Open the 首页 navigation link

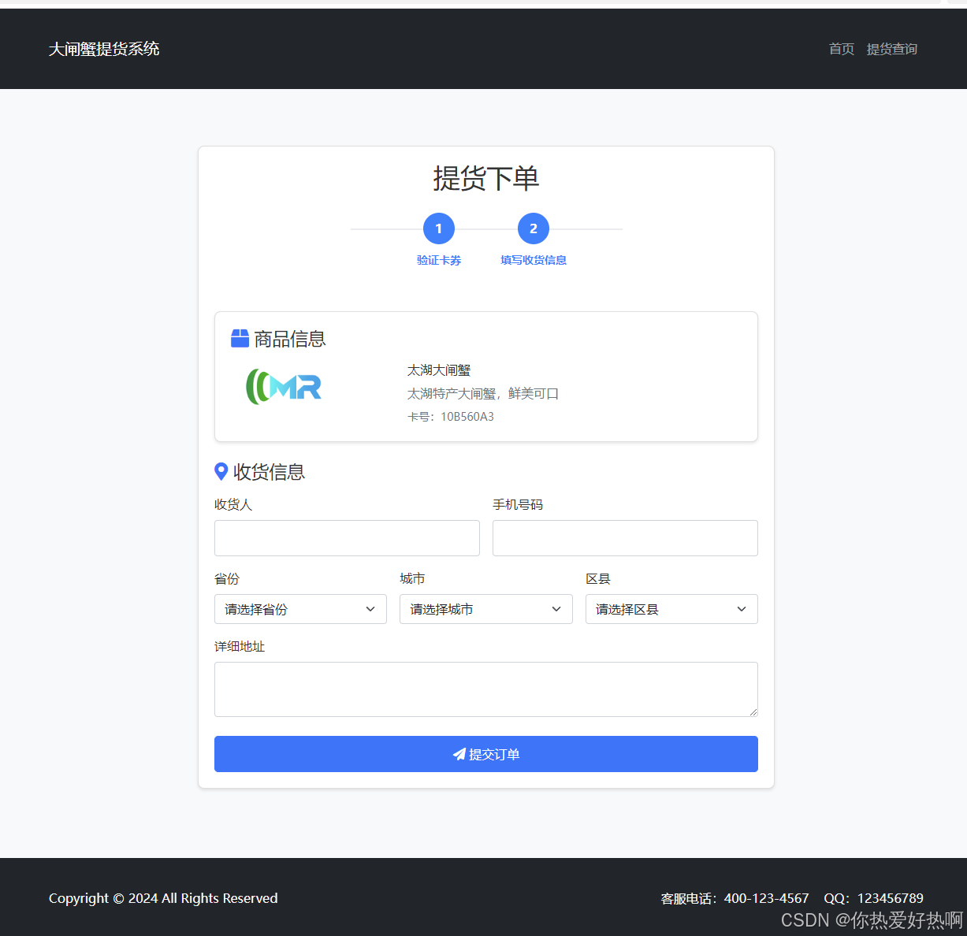pyautogui.click(x=842, y=49)
